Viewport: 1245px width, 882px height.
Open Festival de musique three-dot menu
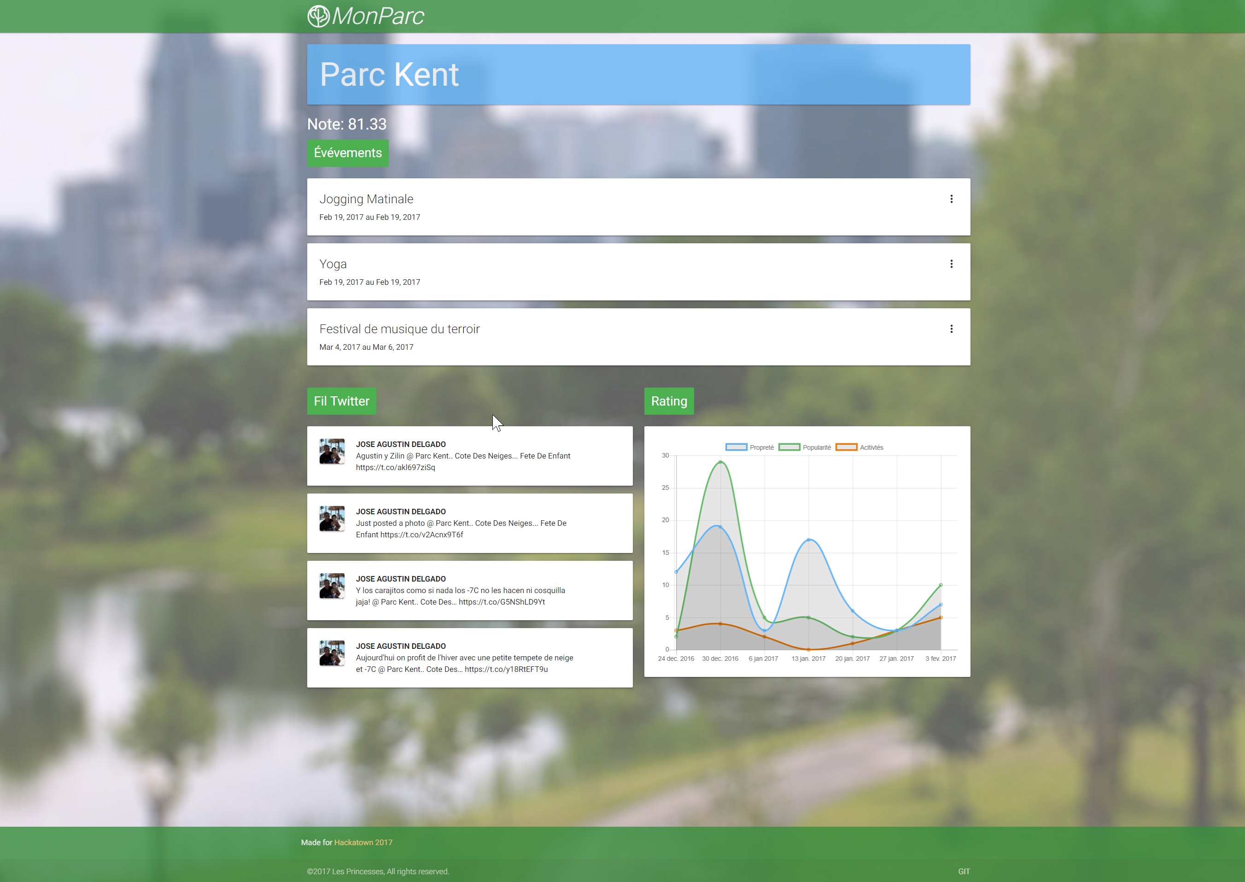951,329
